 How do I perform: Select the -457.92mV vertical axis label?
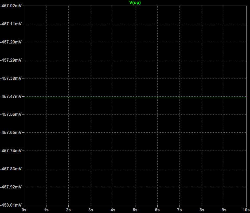(11, 187)
